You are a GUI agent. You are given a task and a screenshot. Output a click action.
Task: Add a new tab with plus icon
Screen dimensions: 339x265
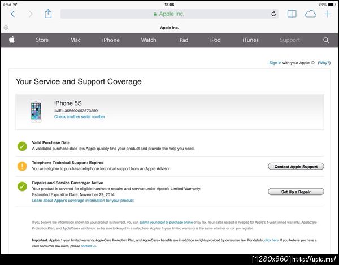point(328,14)
